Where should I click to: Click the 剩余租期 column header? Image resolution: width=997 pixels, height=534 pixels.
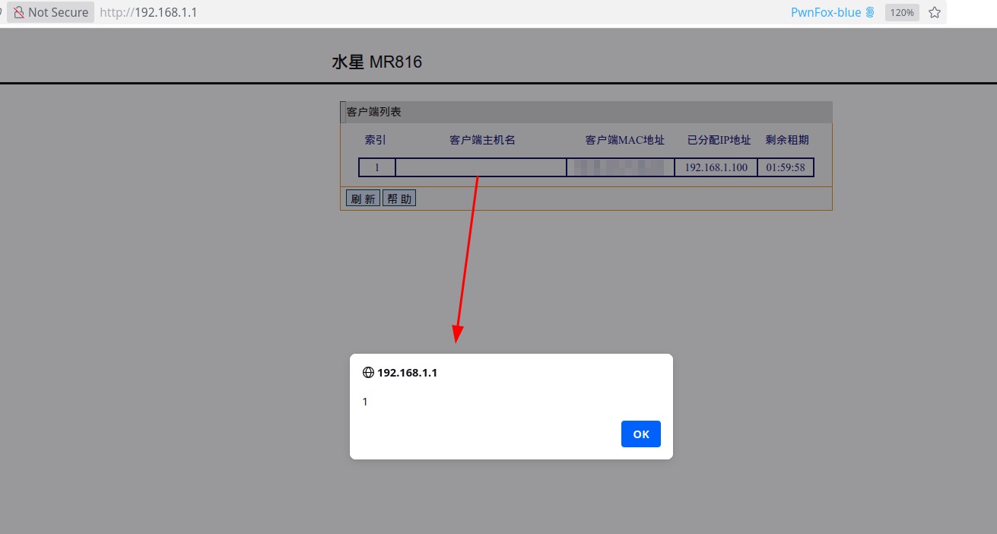click(x=787, y=140)
